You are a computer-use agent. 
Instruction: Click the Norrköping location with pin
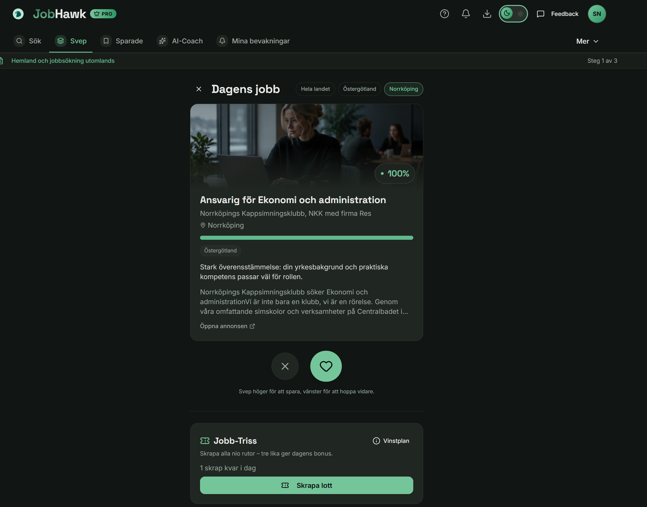222,225
